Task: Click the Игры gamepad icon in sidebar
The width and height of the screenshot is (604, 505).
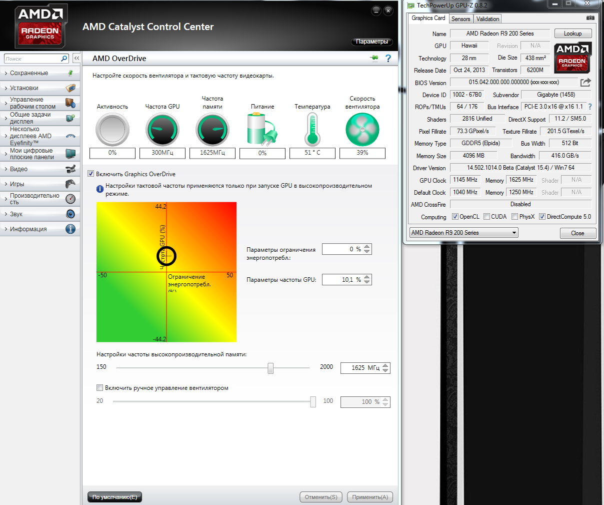Action: tap(70, 184)
